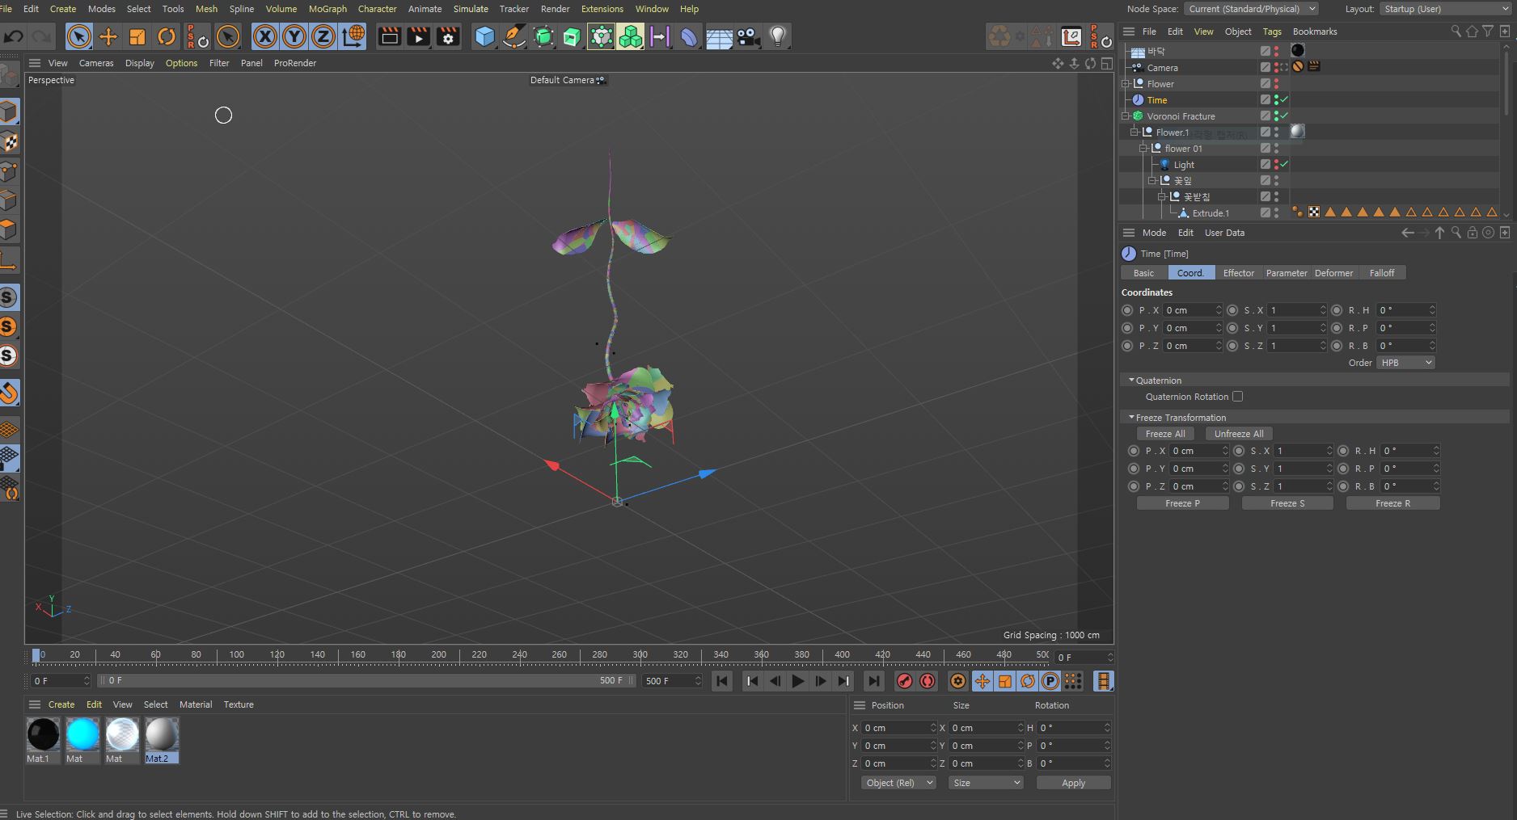
Task: Select the Live Selection tool
Action: [x=78, y=36]
